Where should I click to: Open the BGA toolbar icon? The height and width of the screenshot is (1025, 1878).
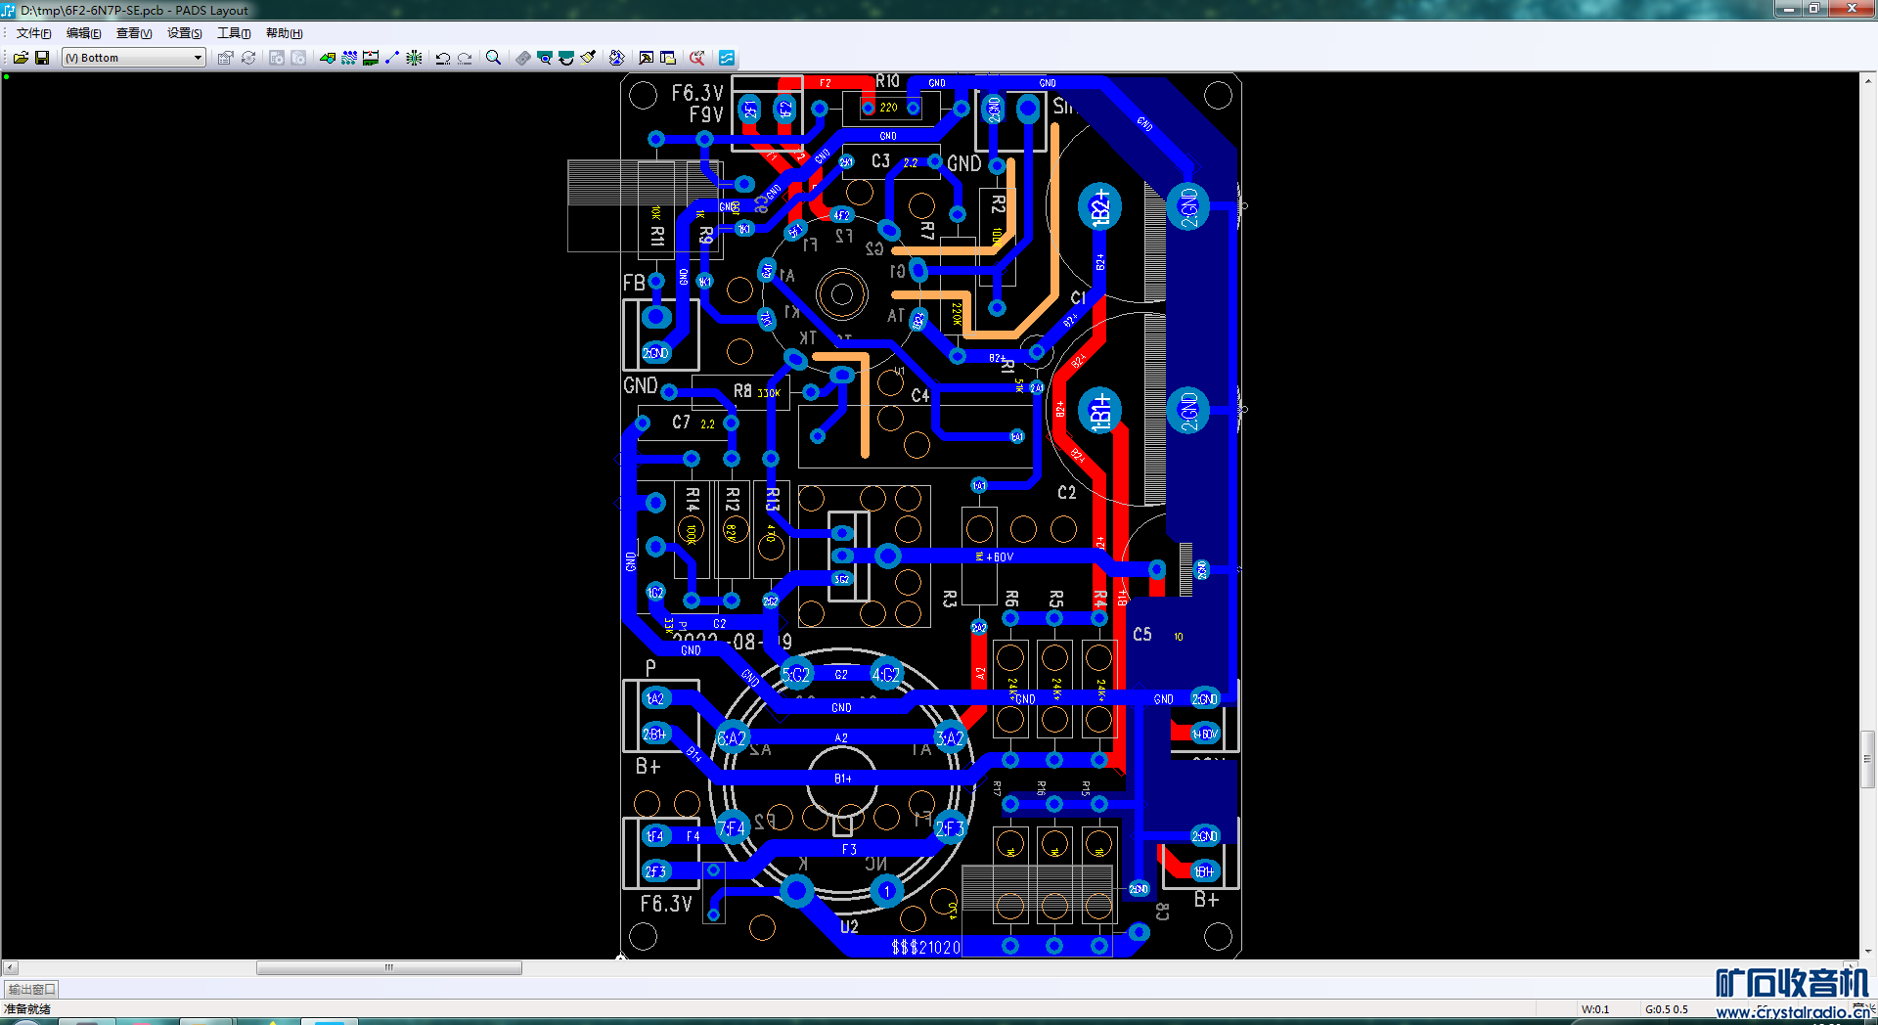tap(414, 58)
